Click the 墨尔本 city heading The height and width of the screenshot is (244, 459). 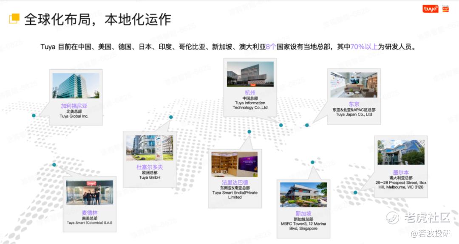(x=401, y=172)
